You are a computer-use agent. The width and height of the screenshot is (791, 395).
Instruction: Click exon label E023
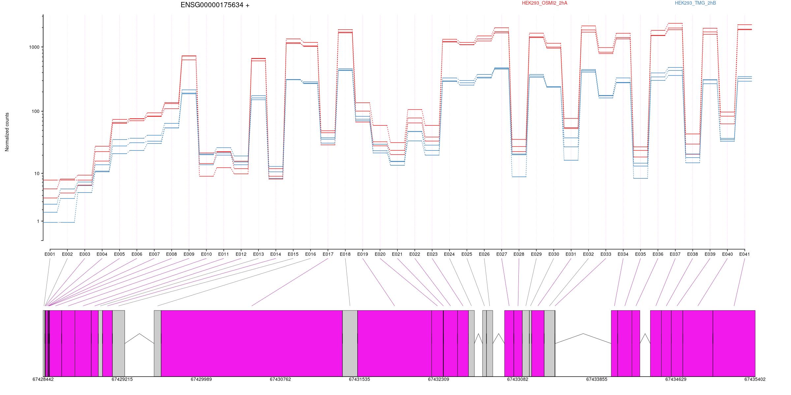click(x=432, y=254)
